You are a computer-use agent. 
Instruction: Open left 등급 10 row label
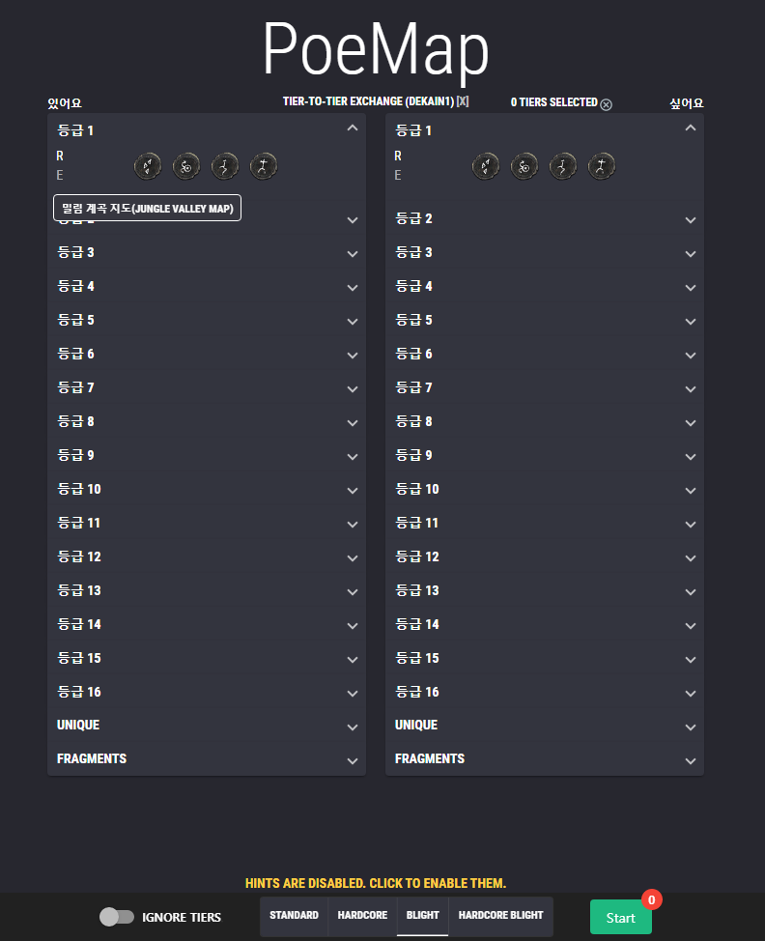pyautogui.click(x=79, y=489)
